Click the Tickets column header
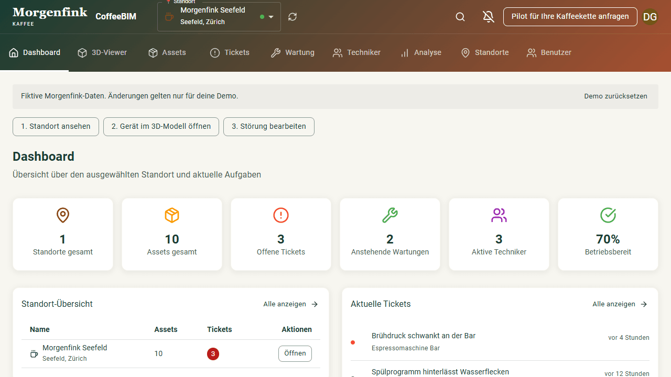The width and height of the screenshot is (671, 377). tap(220, 329)
